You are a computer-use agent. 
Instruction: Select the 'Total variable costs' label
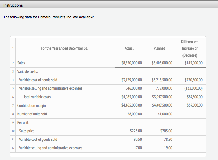coord(37,97)
